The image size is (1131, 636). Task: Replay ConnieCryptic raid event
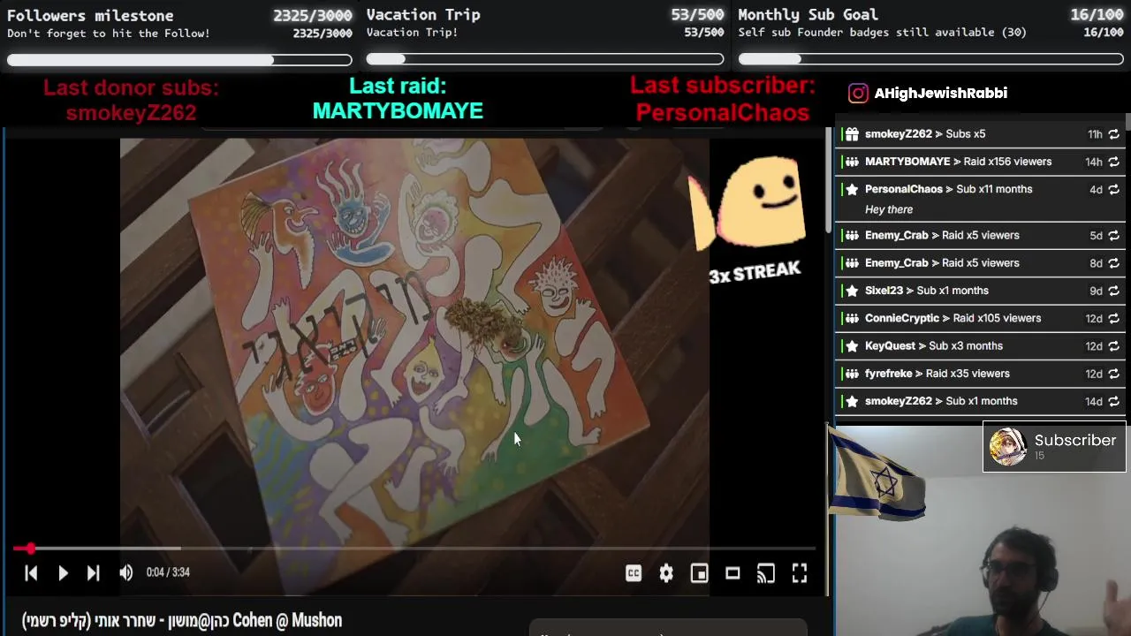(x=1113, y=318)
